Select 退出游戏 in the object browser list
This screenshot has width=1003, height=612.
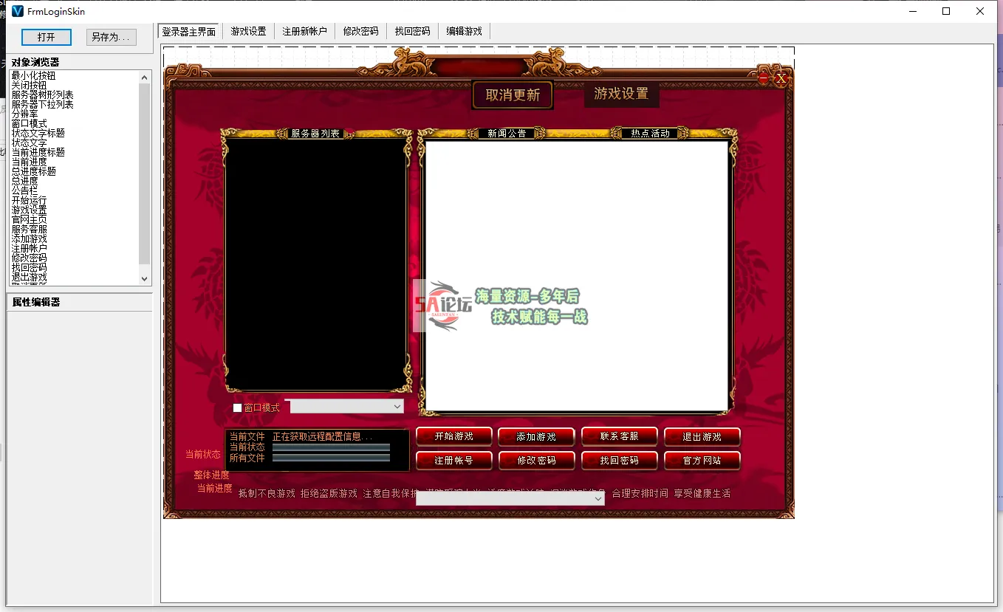29,277
